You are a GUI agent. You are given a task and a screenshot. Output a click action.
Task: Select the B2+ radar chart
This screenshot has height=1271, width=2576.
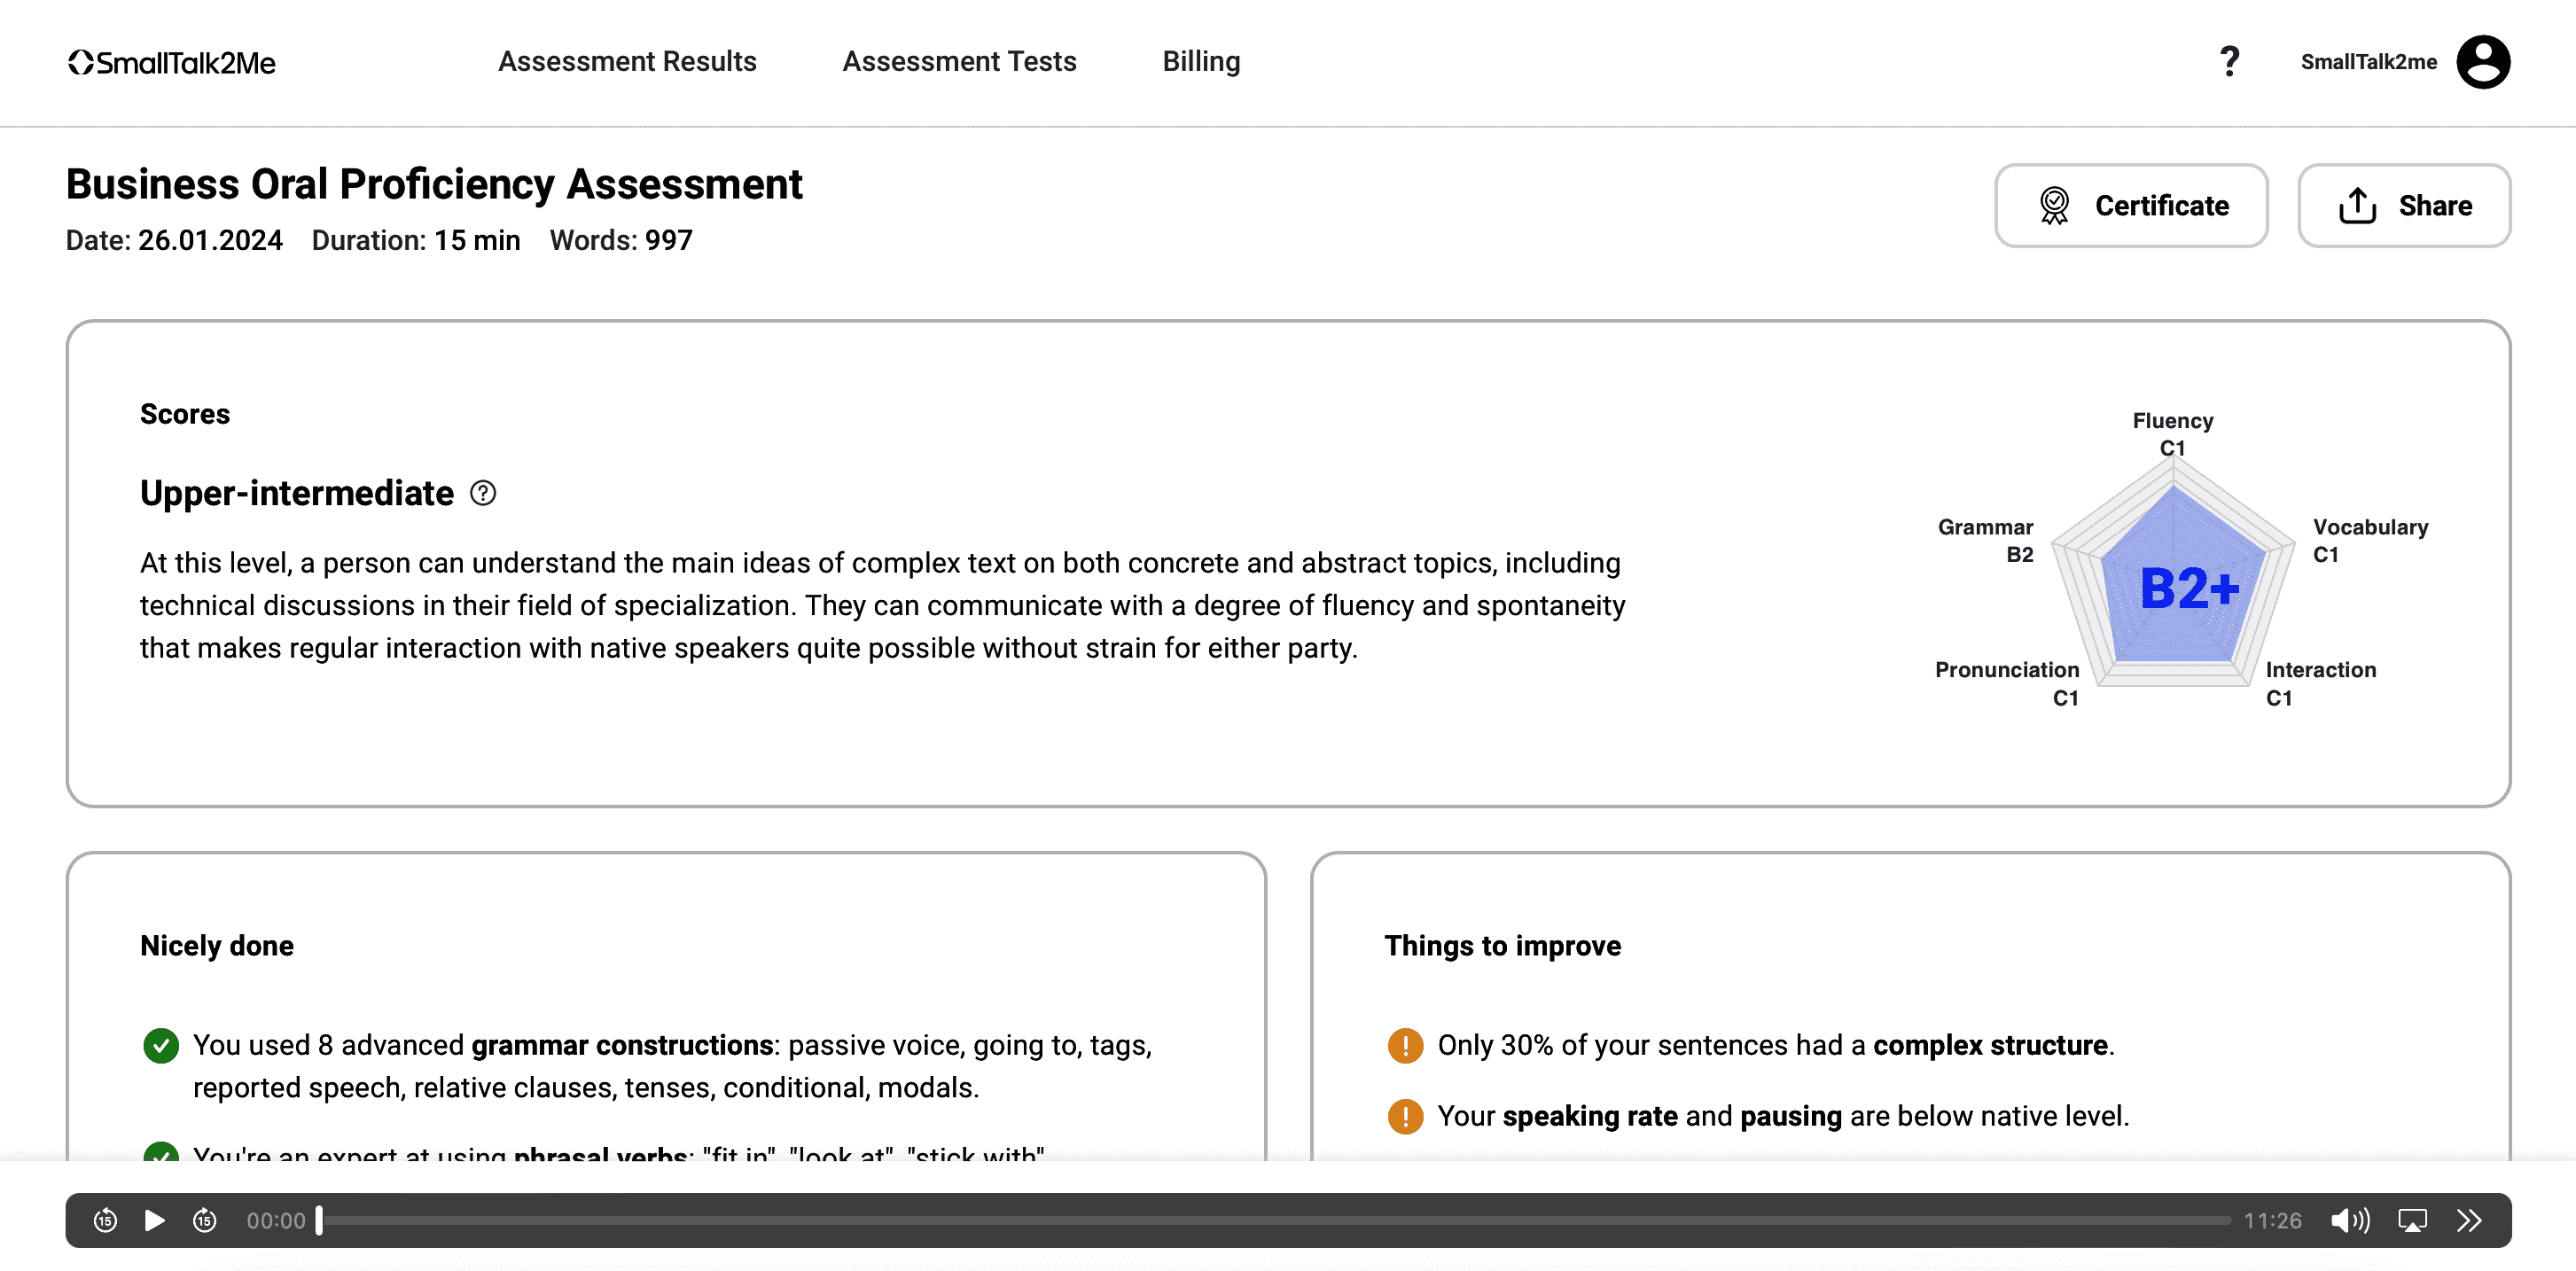pos(2185,588)
